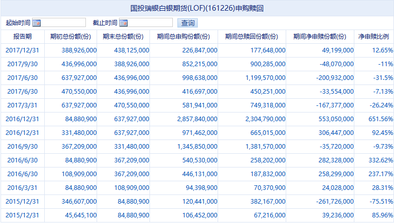Viewport: 394px width, 223px height.
Task: Click the value 94,398,900
Action: pyautogui.click(x=201, y=188)
